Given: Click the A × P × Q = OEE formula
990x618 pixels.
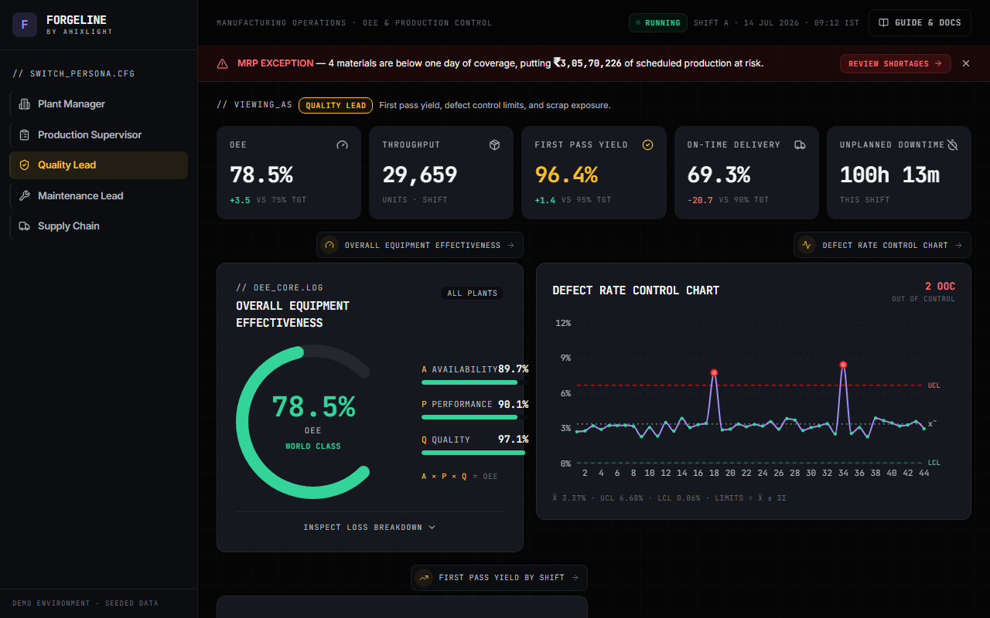Looking at the screenshot, I should (459, 477).
